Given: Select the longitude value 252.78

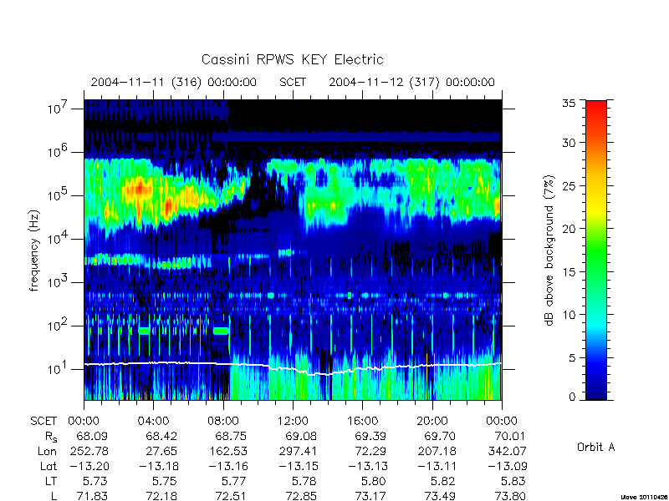Looking at the screenshot, I should pos(89,451).
